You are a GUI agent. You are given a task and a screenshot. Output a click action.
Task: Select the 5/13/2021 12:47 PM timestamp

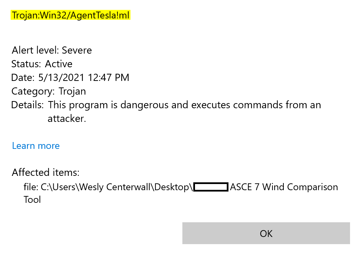coord(83,78)
